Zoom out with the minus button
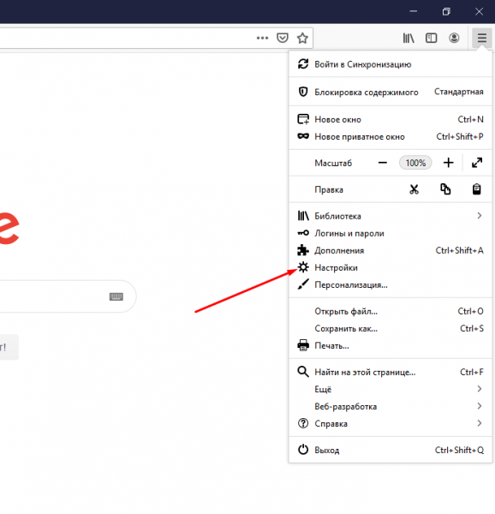 [x=383, y=163]
